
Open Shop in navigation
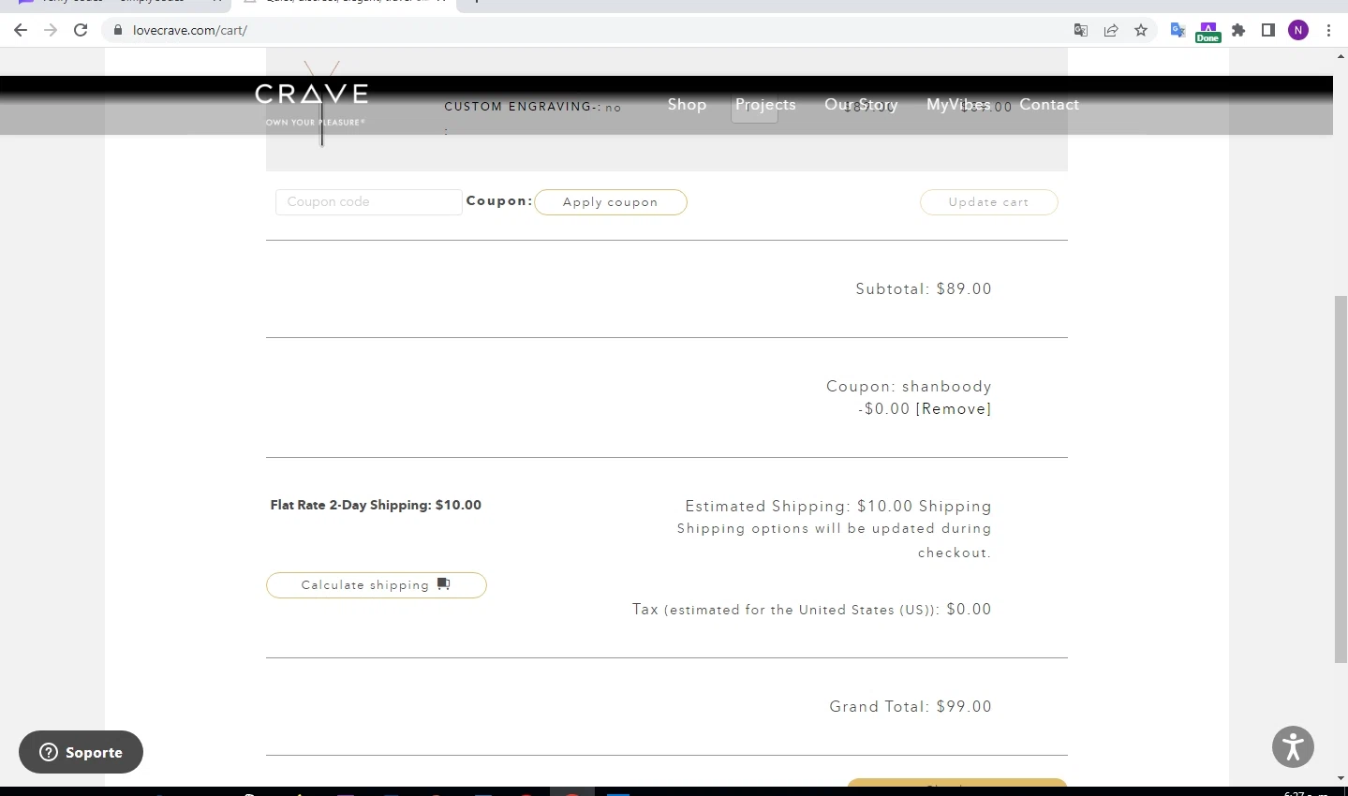(687, 105)
